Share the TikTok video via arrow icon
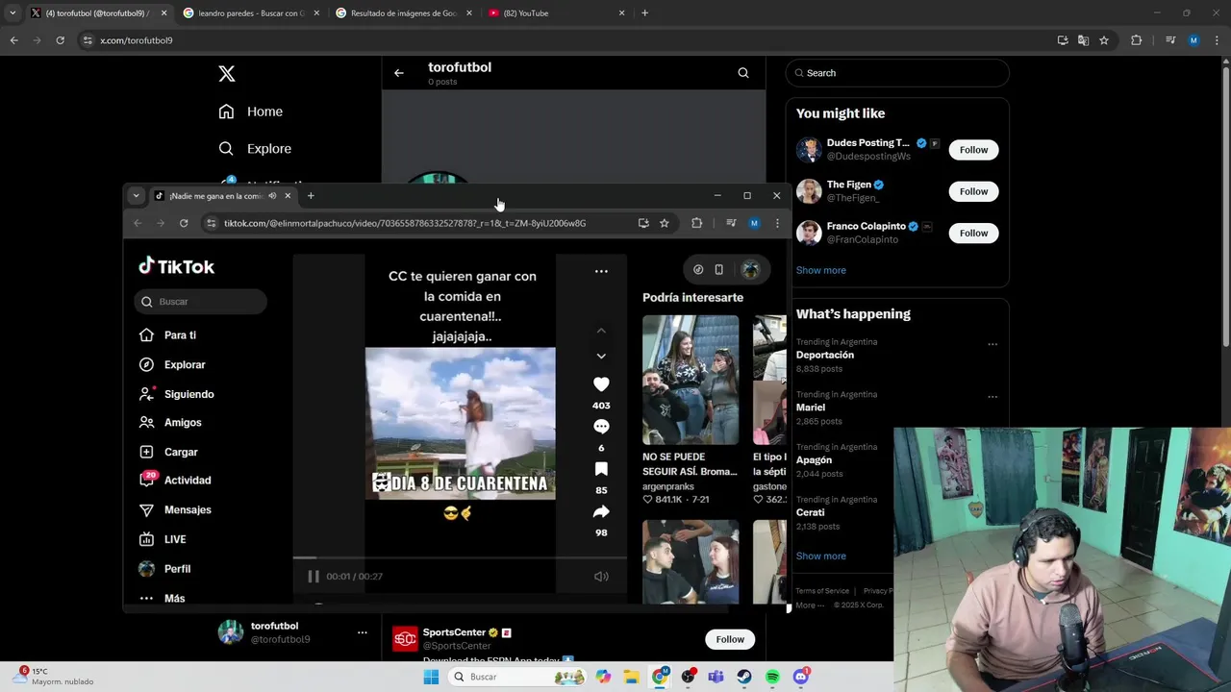The width and height of the screenshot is (1231, 692). pyautogui.click(x=601, y=511)
